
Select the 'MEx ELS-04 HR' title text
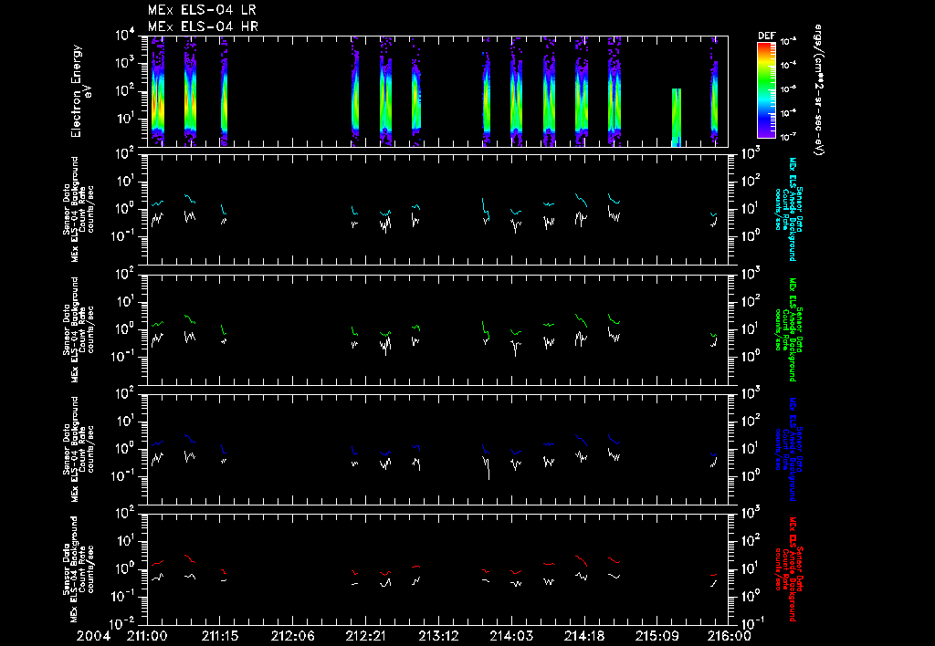pos(203,26)
